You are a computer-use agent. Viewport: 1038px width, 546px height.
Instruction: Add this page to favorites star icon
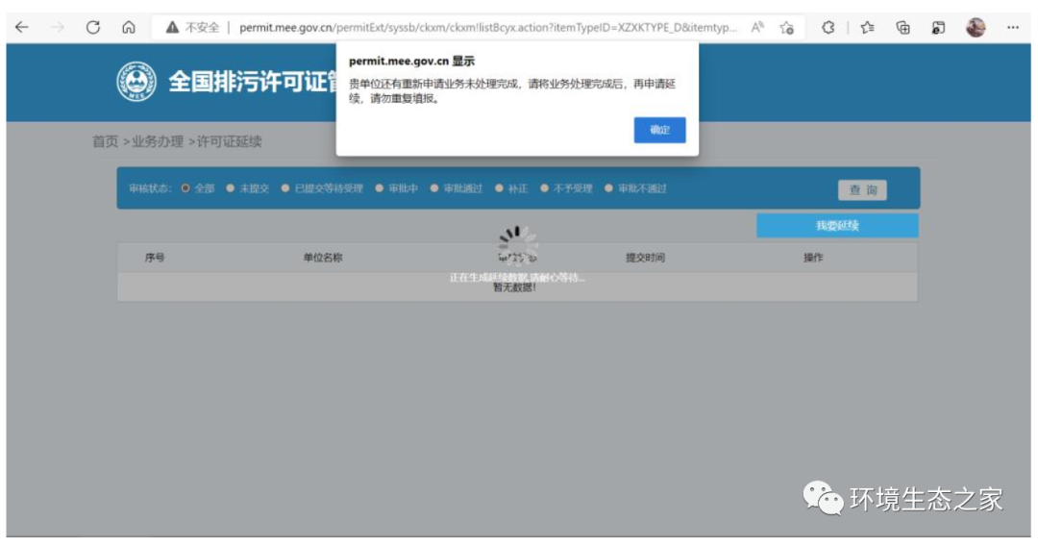(786, 27)
